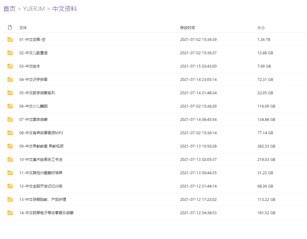Click the folder icon for 01-中文动画-空

(x=10, y=39)
